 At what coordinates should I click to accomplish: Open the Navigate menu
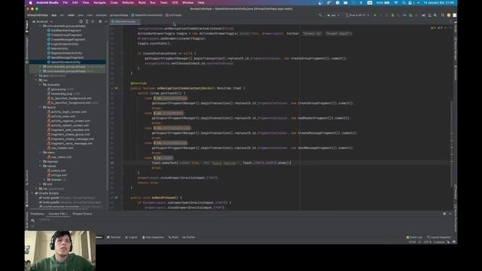(99, 2)
